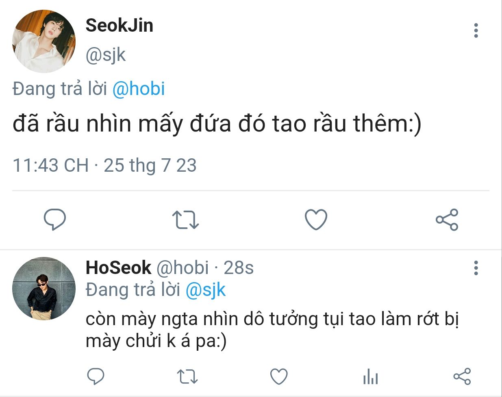The image size is (502, 397).
Task: Open SeokJin display name profile
Action: [119, 26]
